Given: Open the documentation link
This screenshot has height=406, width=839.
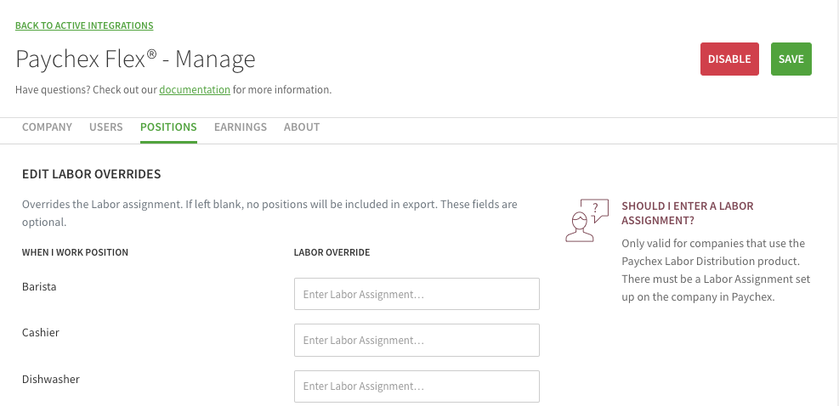Looking at the screenshot, I should (x=195, y=90).
